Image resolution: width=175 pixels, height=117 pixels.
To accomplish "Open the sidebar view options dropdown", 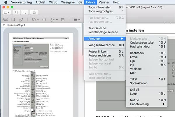I will point(7,12).
